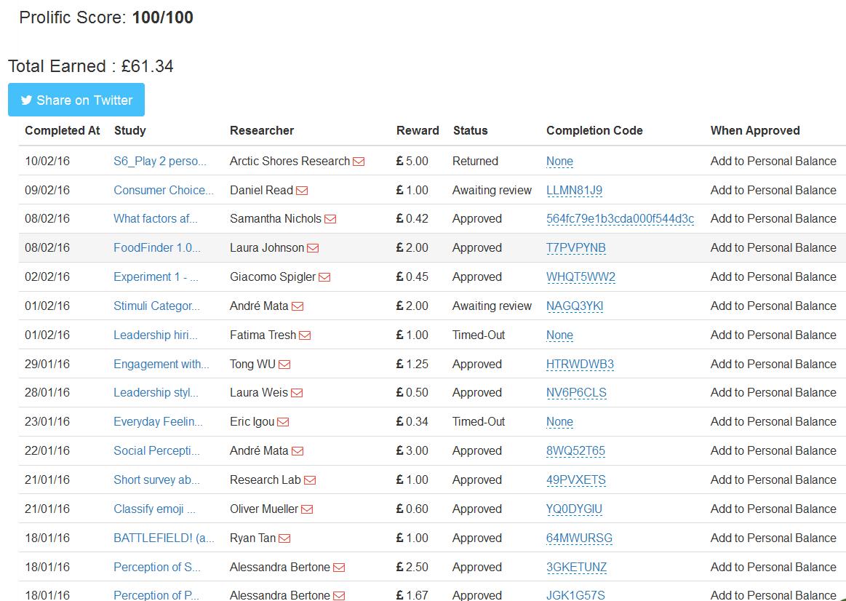Open the Consumer Choice... study link
846x601 pixels.
[x=164, y=191]
